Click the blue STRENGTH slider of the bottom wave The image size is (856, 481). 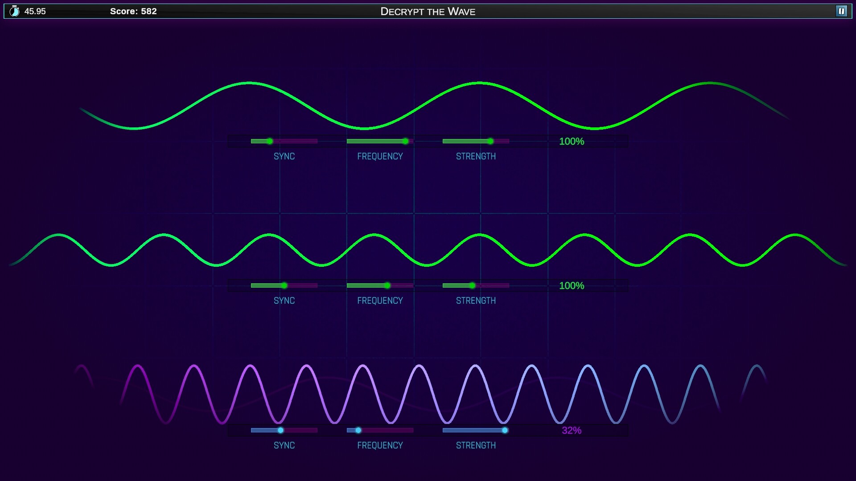click(504, 430)
